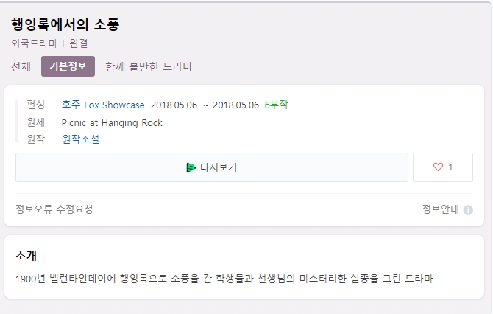
Task: Click the like count number beside heart
Action: tap(450, 167)
